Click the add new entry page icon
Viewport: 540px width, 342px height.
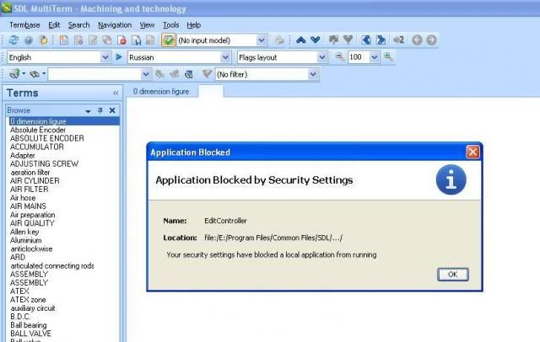click(x=64, y=40)
